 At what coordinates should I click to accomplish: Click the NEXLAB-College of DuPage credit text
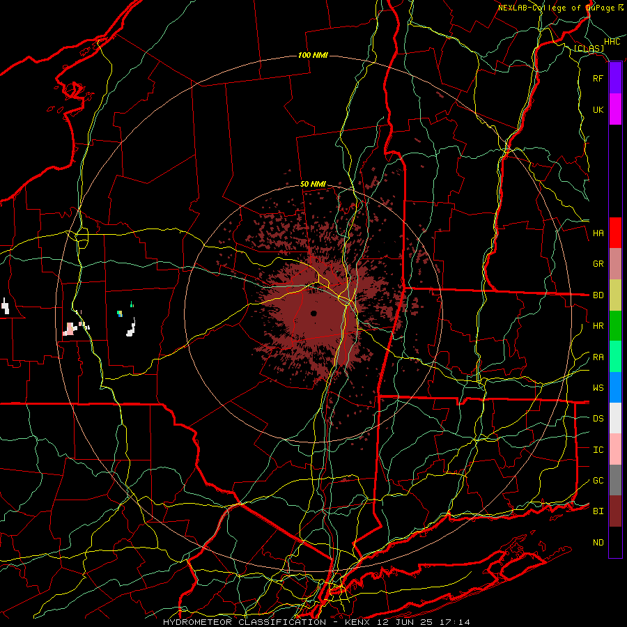(x=556, y=8)
